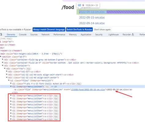Collapse the ul class files node

pyautogui.click(x=9, y=81)
